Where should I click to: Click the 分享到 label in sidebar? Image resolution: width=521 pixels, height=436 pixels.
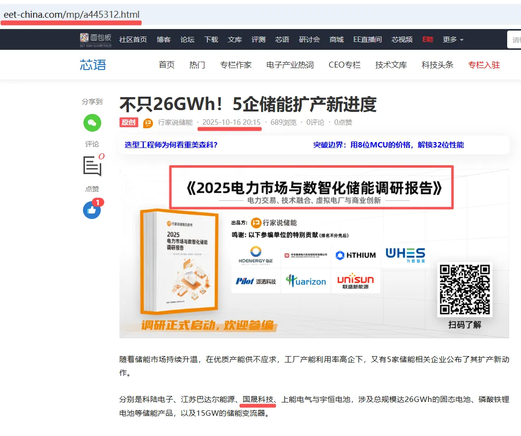[x=92, y=102]
